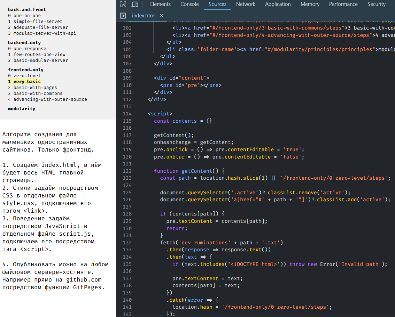Image resolution: width=395 pixels, height=317 pixels.
Task: Go to the Application tab
Action: (278, 4)
